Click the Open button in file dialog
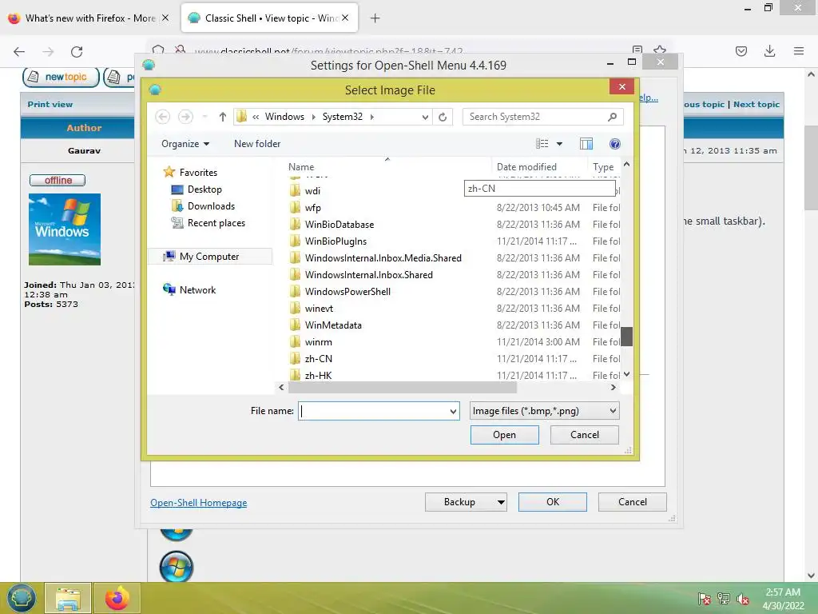 505,435
